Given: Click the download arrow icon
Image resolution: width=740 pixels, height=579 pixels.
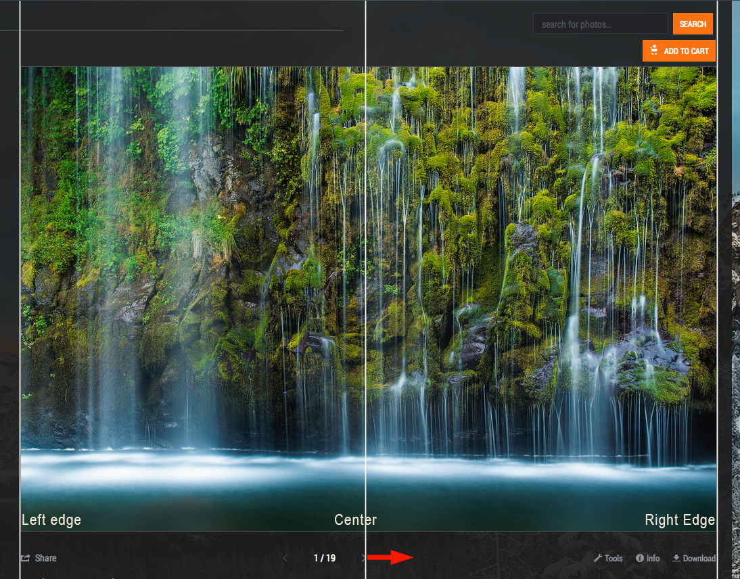Looking at the screenshot, I should (x=676, y=558).
